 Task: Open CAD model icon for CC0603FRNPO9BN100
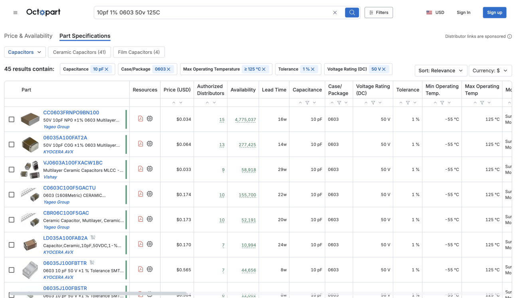click(x=150, y=119)
